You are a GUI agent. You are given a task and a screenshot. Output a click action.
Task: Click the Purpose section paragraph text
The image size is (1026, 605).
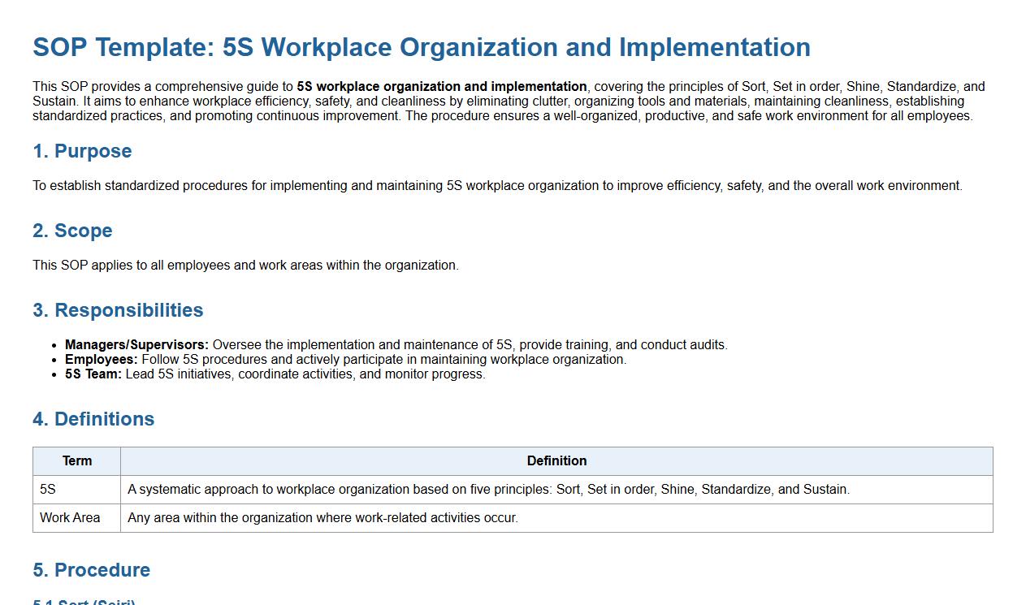coord(497,186)
